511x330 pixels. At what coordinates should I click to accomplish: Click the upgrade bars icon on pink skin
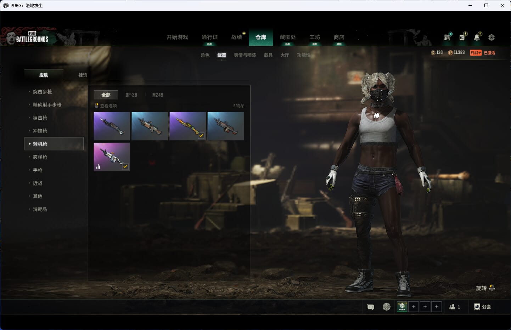98,166
